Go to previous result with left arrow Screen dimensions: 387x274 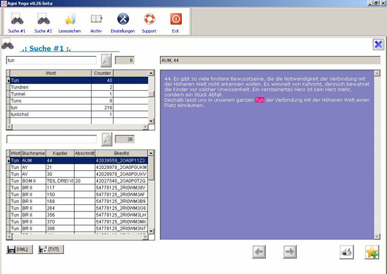[x=259, y=251]
